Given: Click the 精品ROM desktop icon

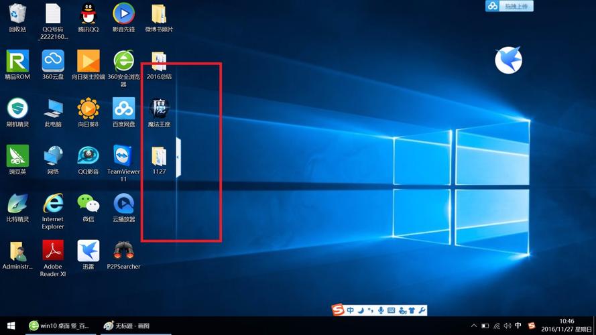Looking at the screenshot, I should [x=17, y=65].
